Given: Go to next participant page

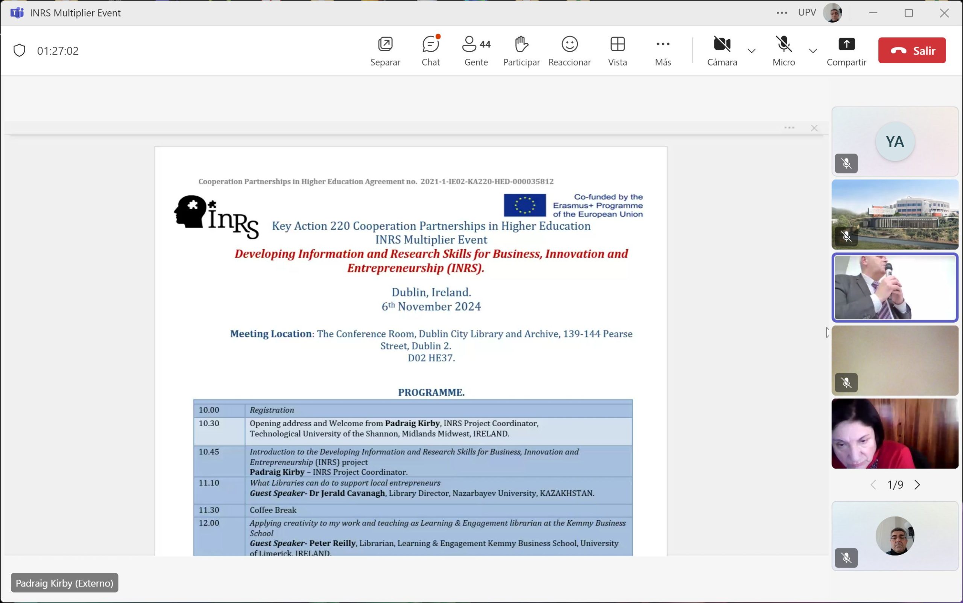Looking at the screenshot, I should tap(917, 484).
